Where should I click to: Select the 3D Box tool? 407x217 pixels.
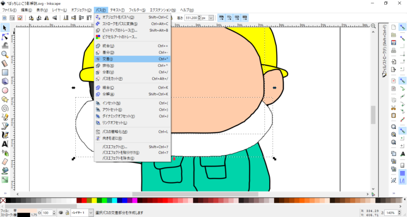click(5, 81)
